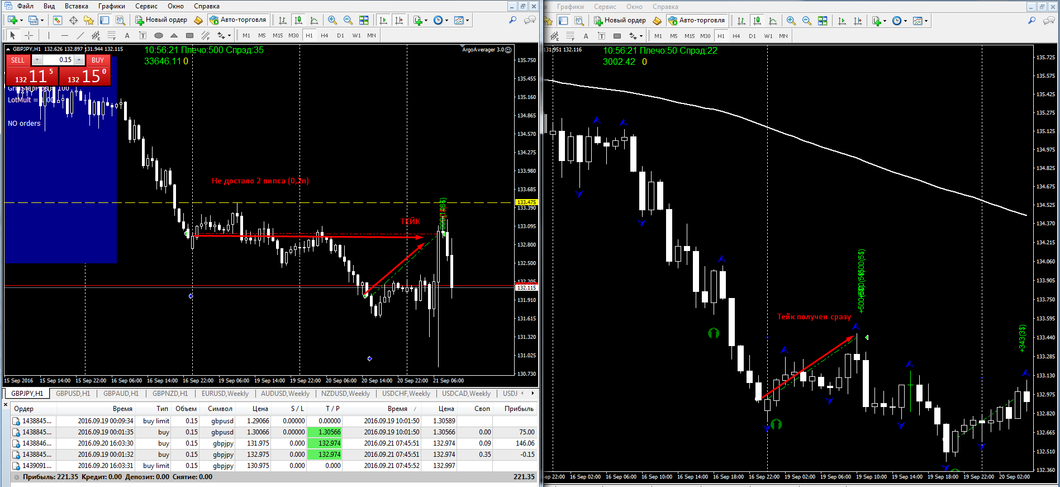The image size is (1060, 487).
Task: Switch to GBPUSD,H1 chart tab
Action: pos(73,394)
